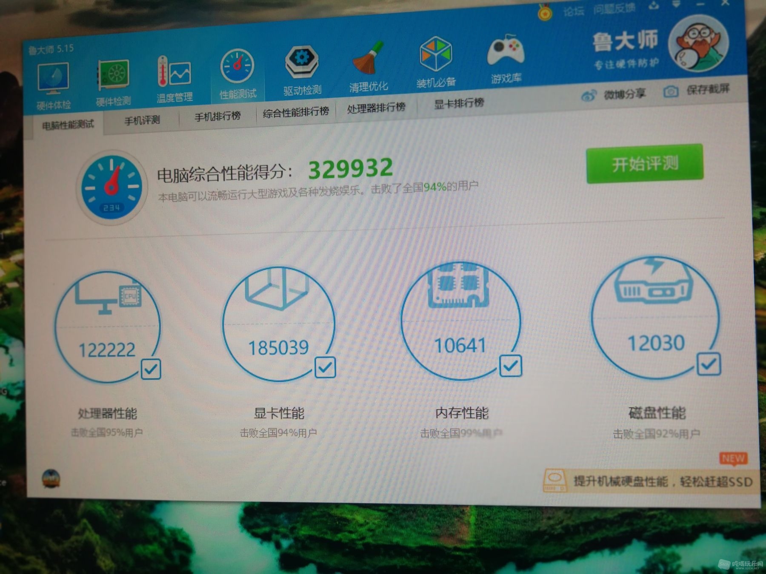
Task: Open the 硬件检测 hardware detection icon
Action: (x=113, y=75)
